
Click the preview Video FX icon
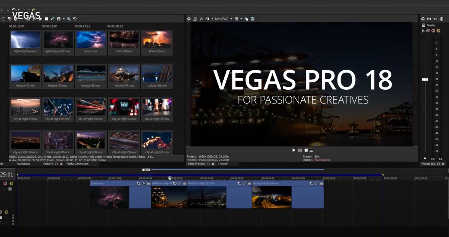pyautogui.click(x=201, y=19)
